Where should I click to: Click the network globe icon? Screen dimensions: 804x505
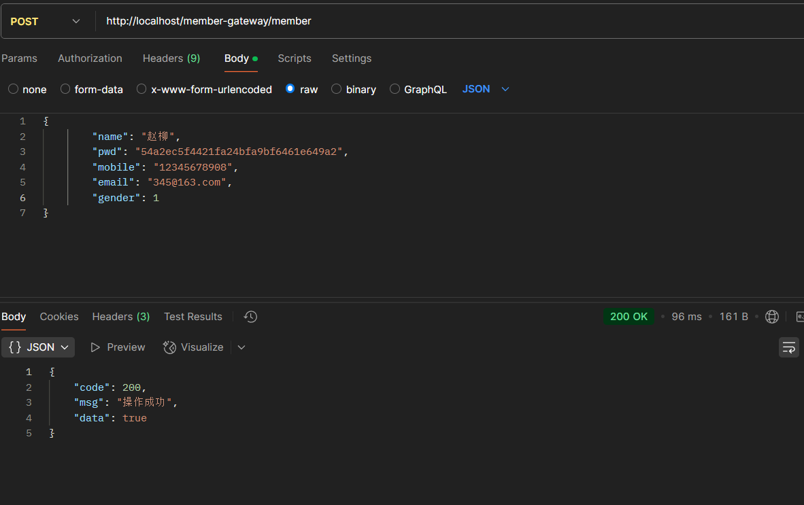(x=772, y=317)
